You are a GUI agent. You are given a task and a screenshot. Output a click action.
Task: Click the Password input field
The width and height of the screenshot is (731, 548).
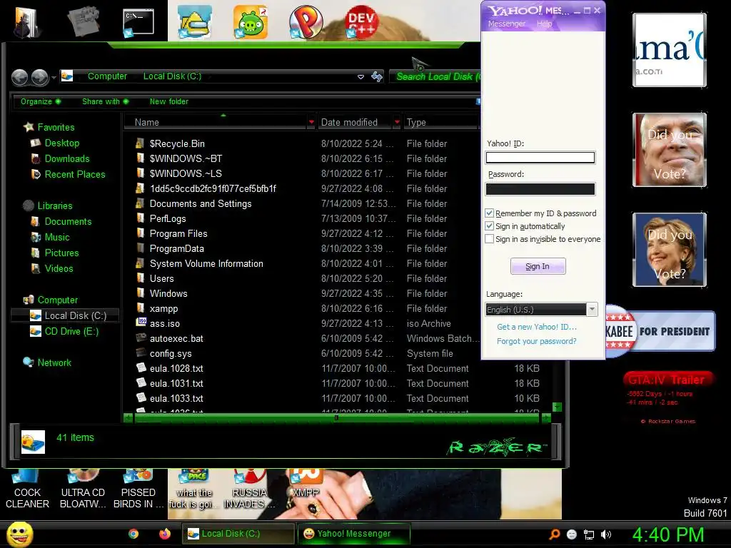(x=540, y=188)
